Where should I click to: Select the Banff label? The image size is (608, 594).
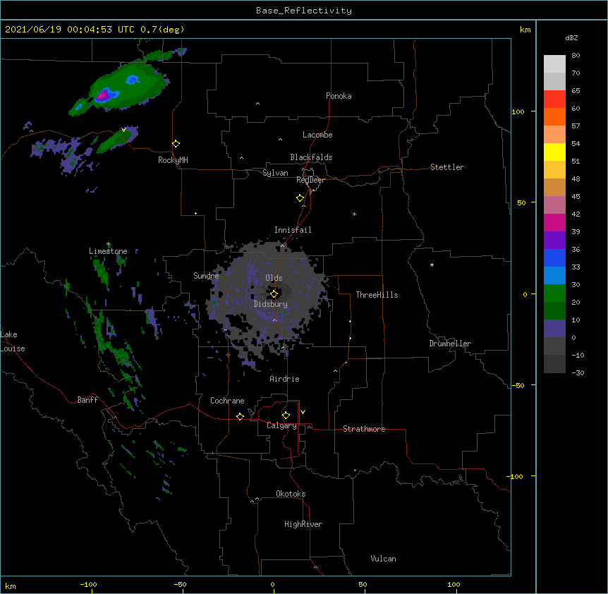[x=87, y=400]
